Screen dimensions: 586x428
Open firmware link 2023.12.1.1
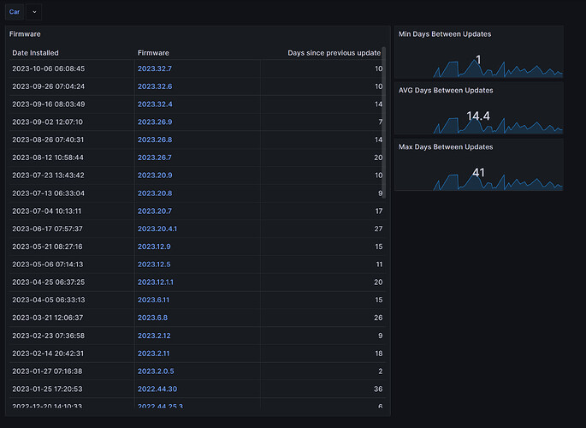click(156, 282)
